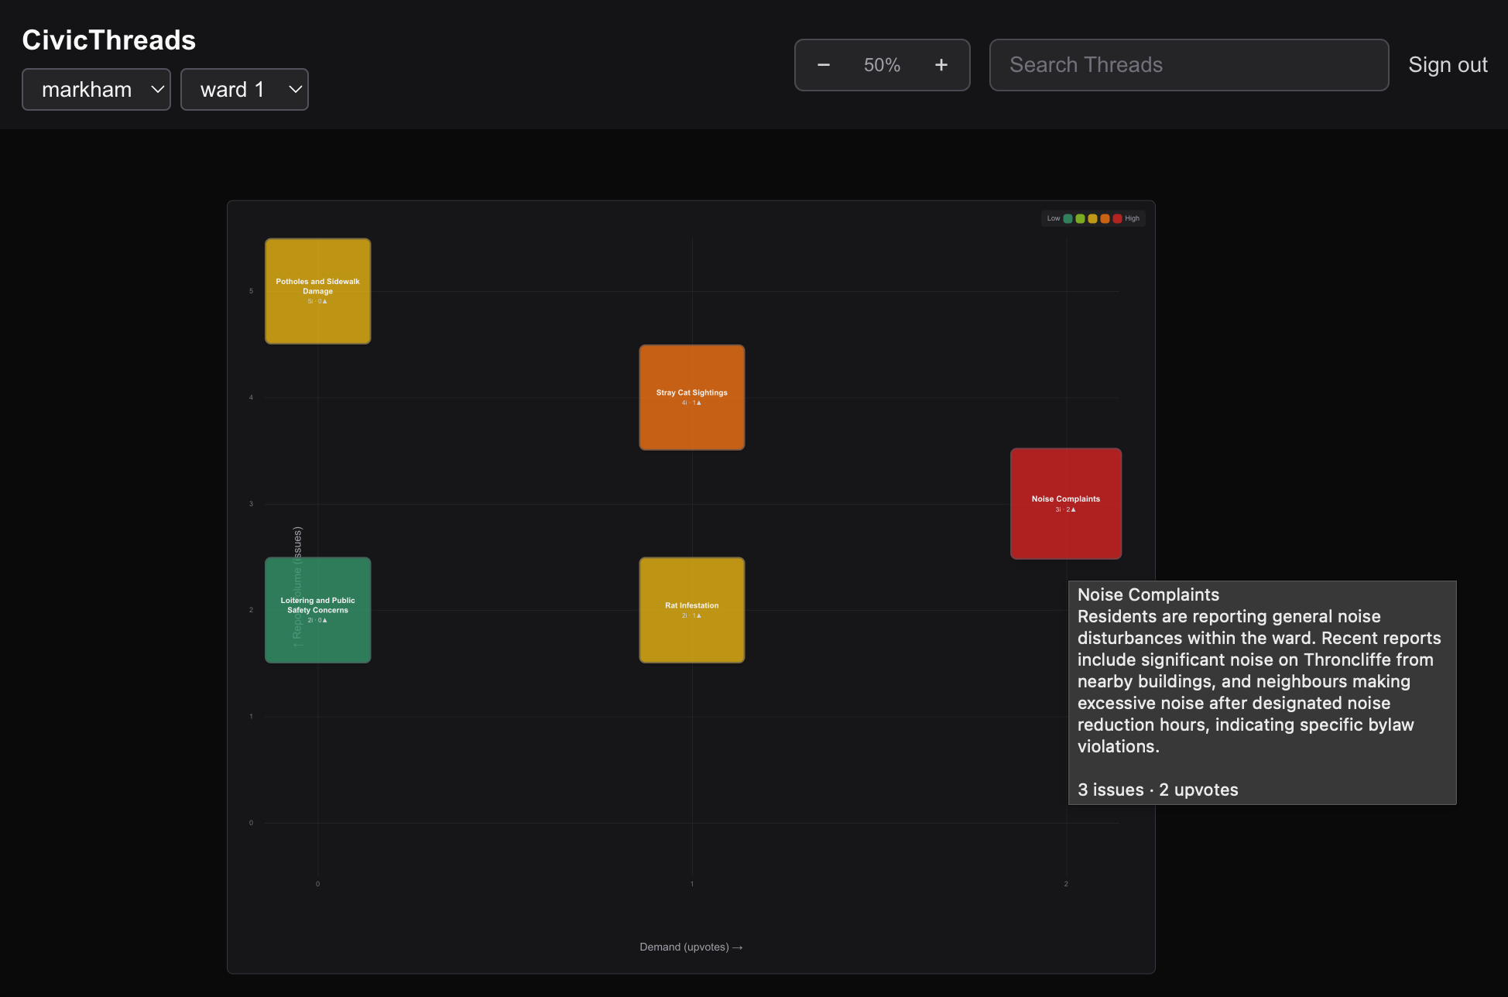Click the red legend swatch
This screenshot has width=1508, height=997.
1117,218
